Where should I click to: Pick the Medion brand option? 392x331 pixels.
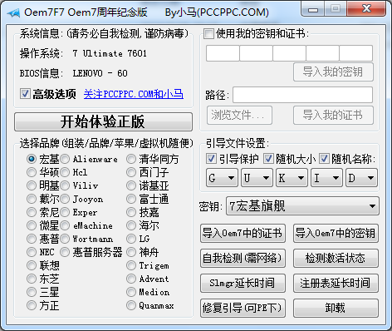(131, 292)
